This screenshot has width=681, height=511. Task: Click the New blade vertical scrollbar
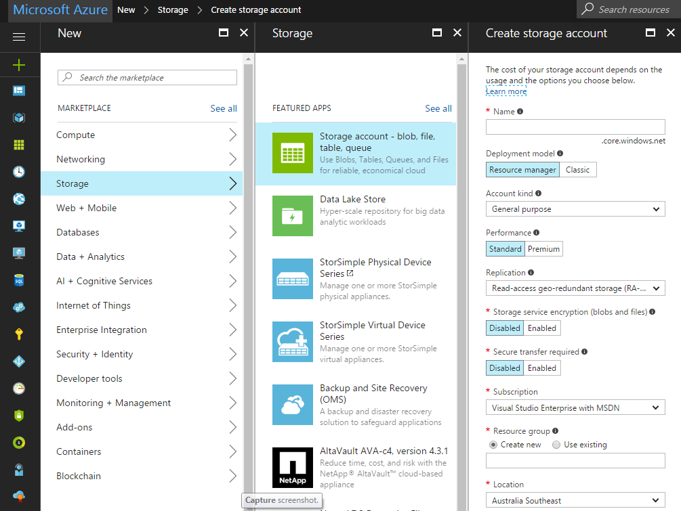pyautogui.click(x=249, y=282)
